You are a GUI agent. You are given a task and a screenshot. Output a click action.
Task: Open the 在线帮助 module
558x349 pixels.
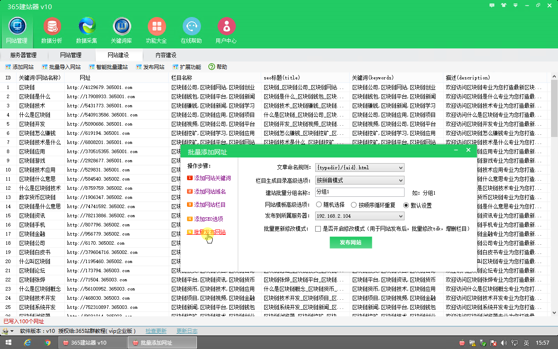(191, 31)
